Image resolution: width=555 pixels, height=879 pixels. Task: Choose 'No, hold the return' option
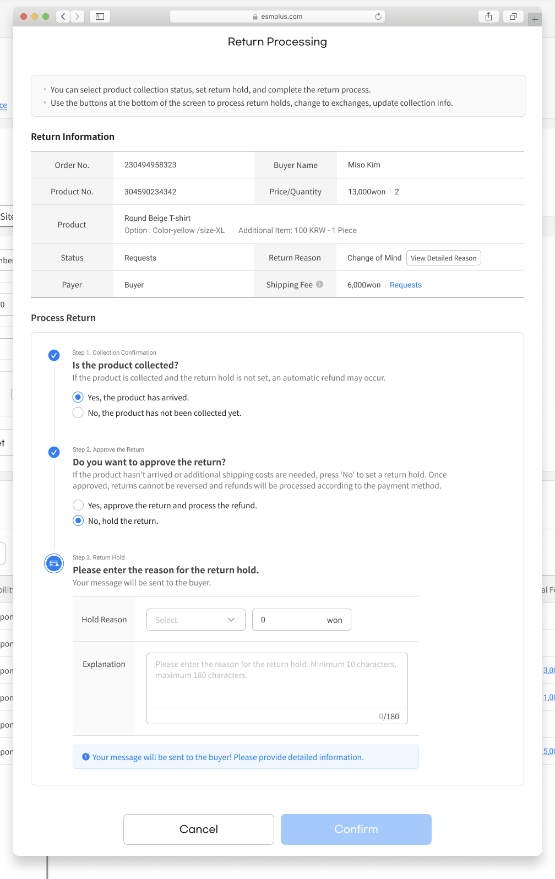tap(78, 520)
